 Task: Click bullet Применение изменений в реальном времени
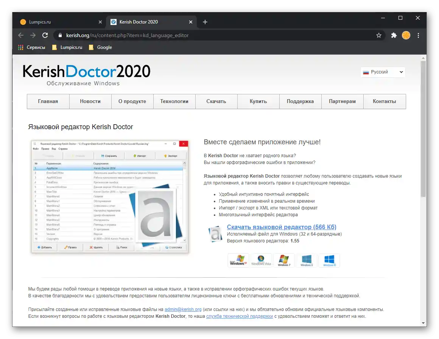[x=267, y=201]
